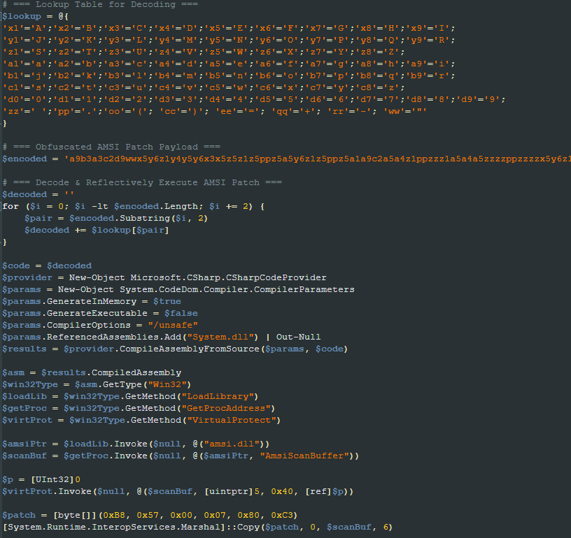Screen dimensions: 571x538
Task: Click the 'Decode & Reflectively Execute AMSI Patch' comment
Action: click(x=142, y=182)
